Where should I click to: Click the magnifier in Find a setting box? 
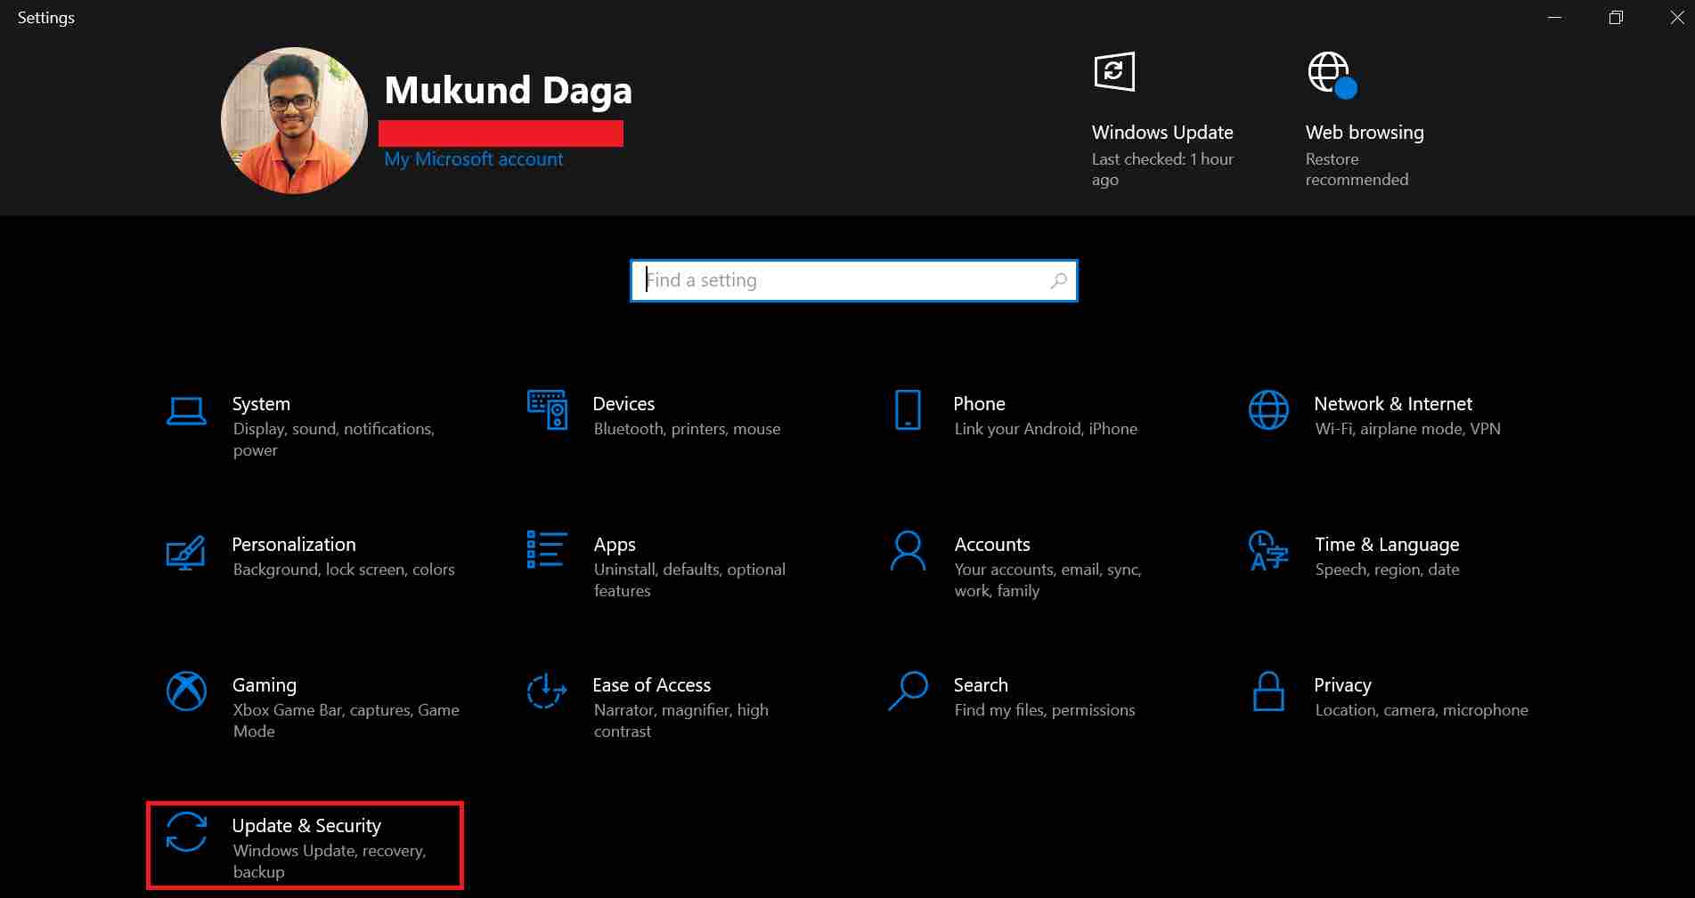coord(1058,280)
